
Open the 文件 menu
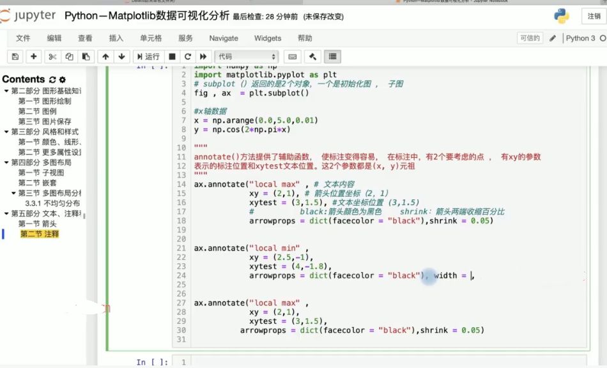click(x=23, y=38)
